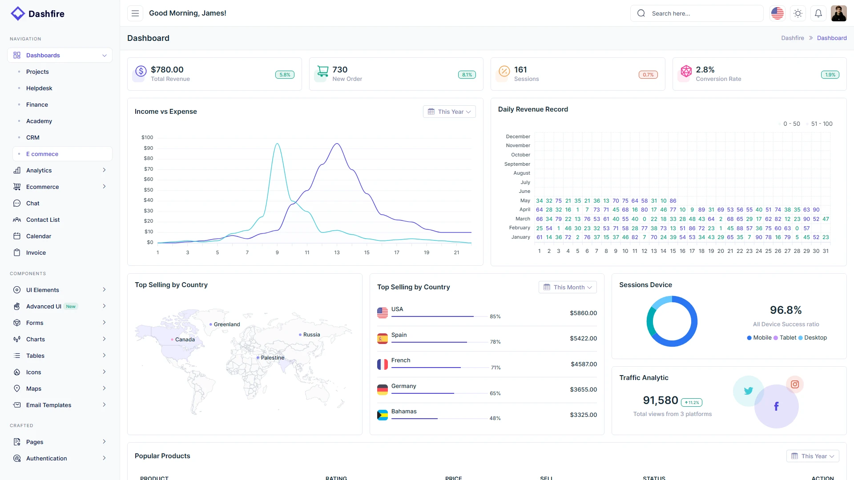Click the Charts icon in sidebar

coord(17,339)
